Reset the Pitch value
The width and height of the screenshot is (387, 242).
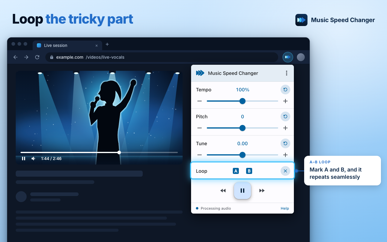pos(285,116)
